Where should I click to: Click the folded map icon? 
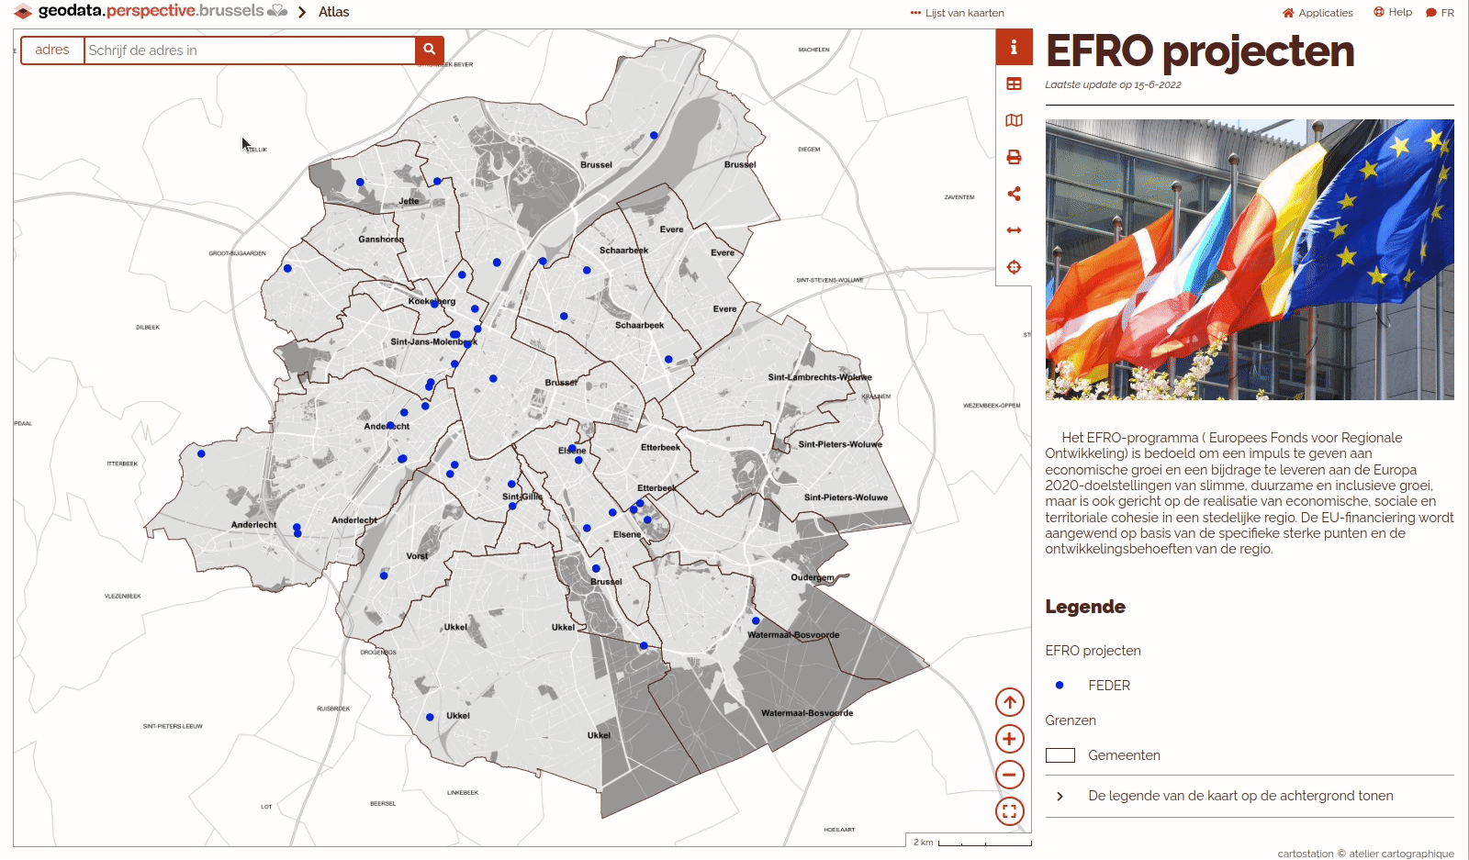click(x=1014, y=121)
